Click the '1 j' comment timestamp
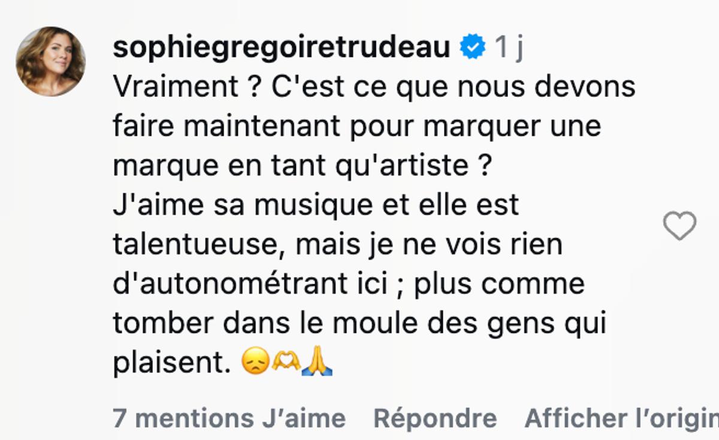Image resolution: width=719 pixels, height=440 pixels. pyautogui.click(x=509, y=48)
